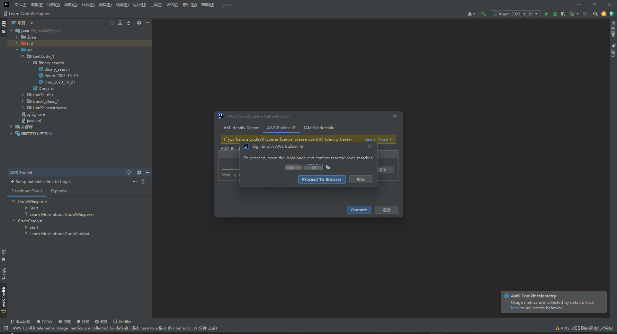Click 取消 beside the waiting progress bar

point(385,170)
